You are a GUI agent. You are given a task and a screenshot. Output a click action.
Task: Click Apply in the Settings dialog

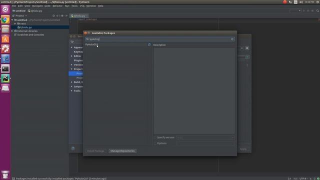(243, 149)
